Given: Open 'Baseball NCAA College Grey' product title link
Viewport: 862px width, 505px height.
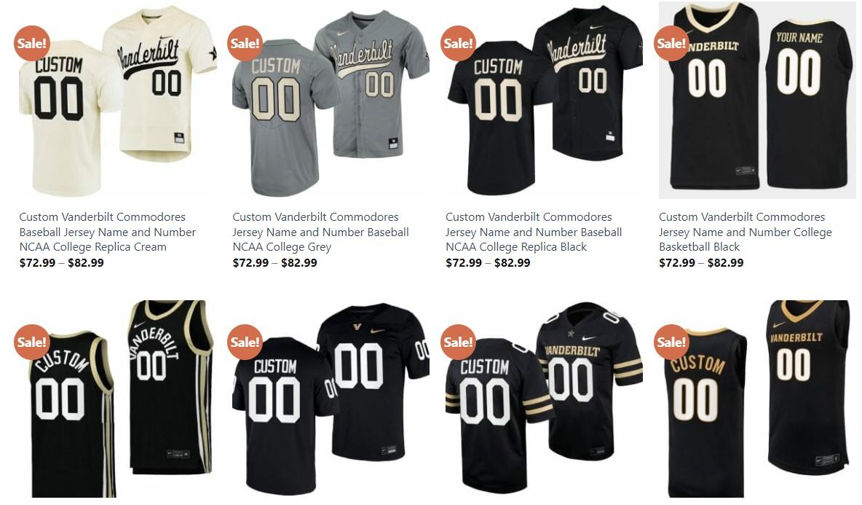Looking at the screenshot, I should pyautogui.click(x=320, y=232).
